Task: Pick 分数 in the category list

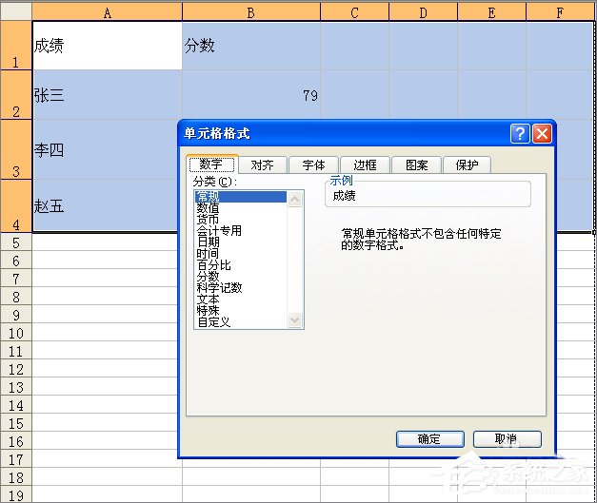Action: (241, 277)
